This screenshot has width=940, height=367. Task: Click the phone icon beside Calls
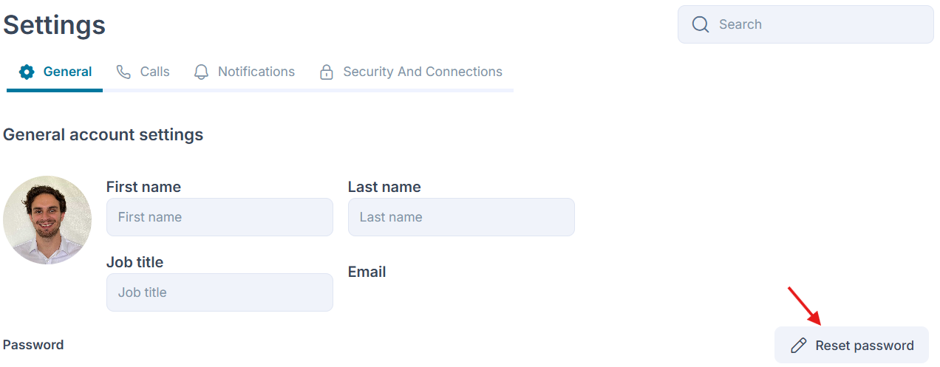pos(123,72)
